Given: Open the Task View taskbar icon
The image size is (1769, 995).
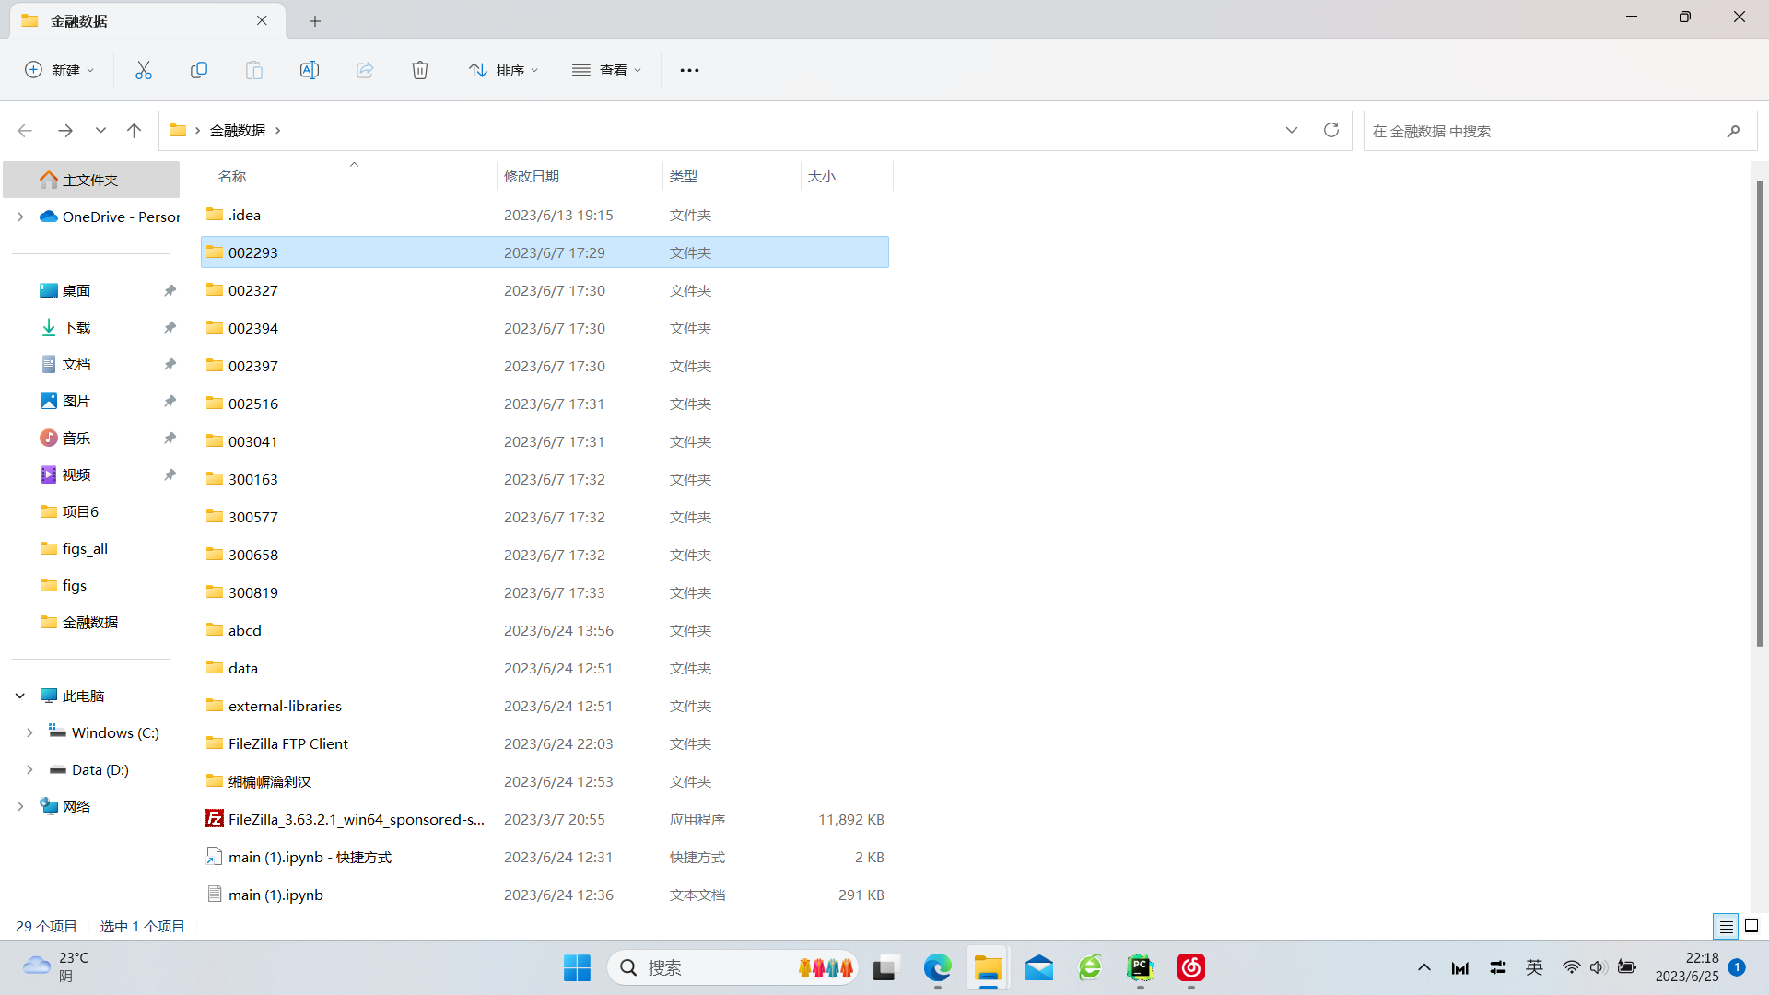Looking at the screenshot, I should [x=884, y=967].
